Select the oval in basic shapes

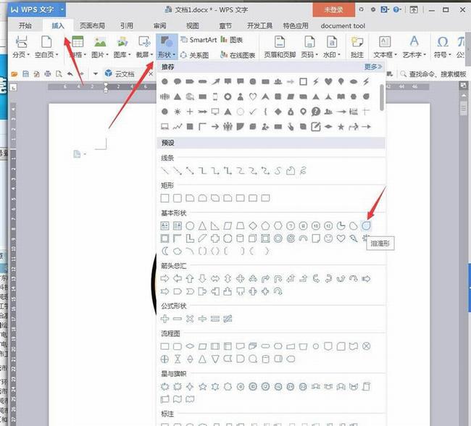(x=190, y=225)
